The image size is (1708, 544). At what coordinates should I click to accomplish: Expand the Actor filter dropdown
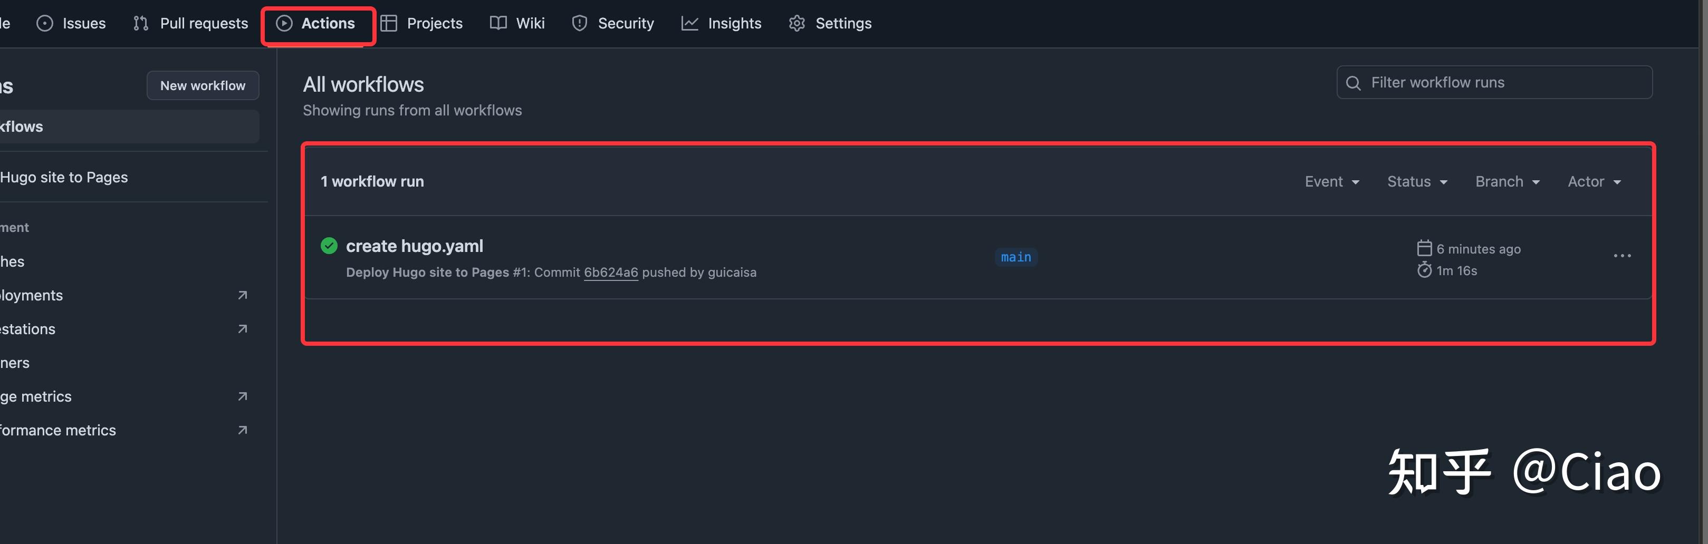click(x=1594, y=181)
